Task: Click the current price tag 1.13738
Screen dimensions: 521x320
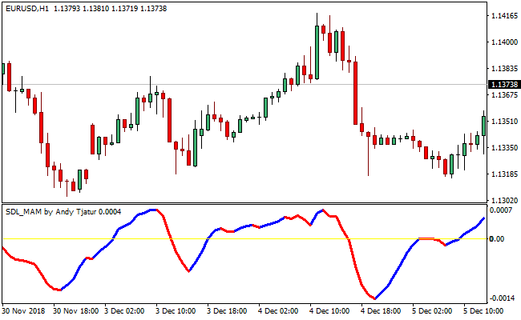Action: [x=504, y=85]
